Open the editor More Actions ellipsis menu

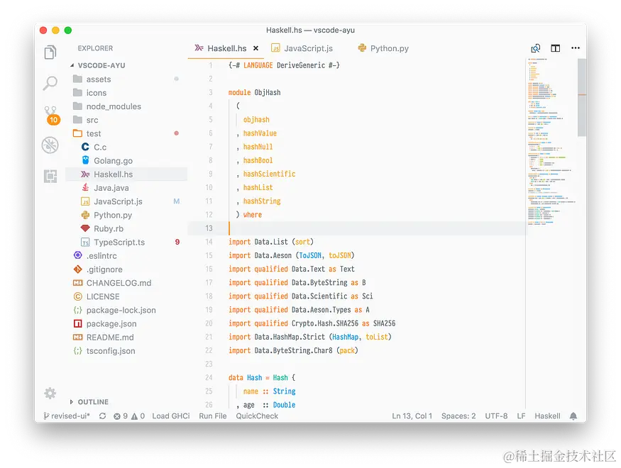coord(576,48)
